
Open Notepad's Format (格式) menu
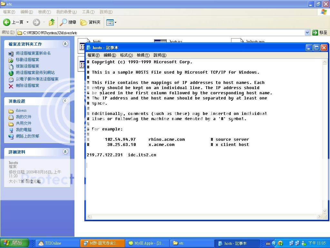click(x=126, y=55)
